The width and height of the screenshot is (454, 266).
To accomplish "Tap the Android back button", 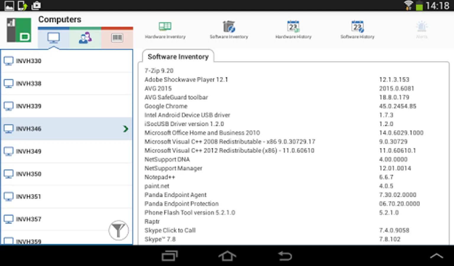I will [x=285, y=256].
